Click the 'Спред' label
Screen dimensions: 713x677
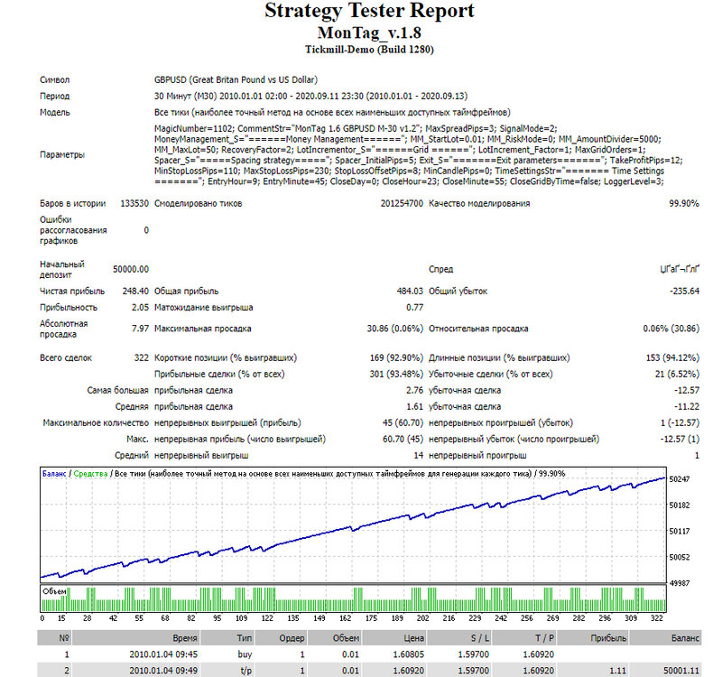(440, 270)
